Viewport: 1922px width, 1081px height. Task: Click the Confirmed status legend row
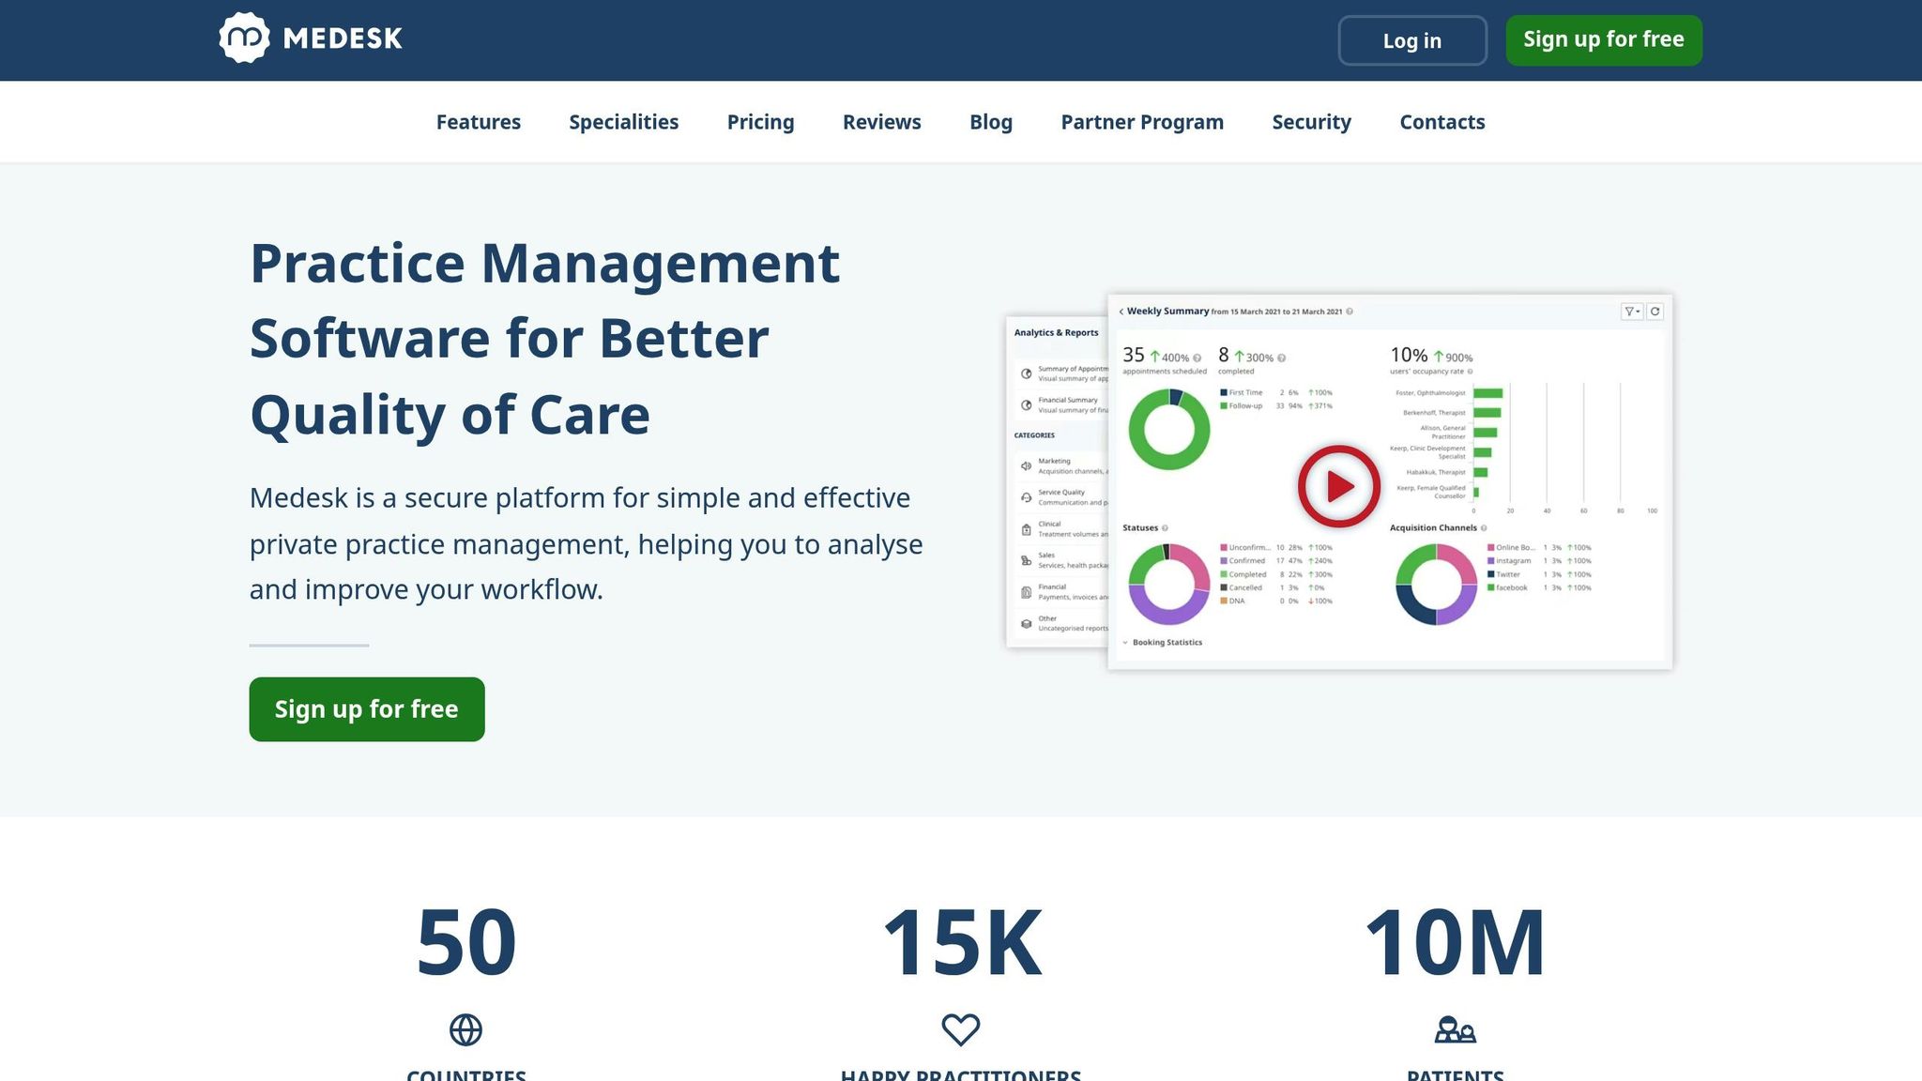[1276, 561]
